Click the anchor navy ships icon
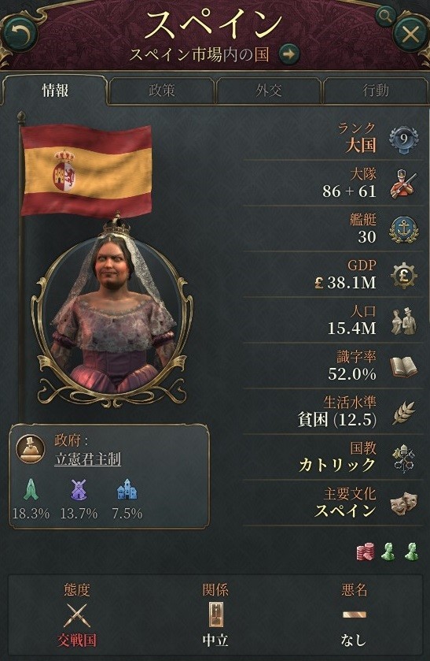 (403, 230)
